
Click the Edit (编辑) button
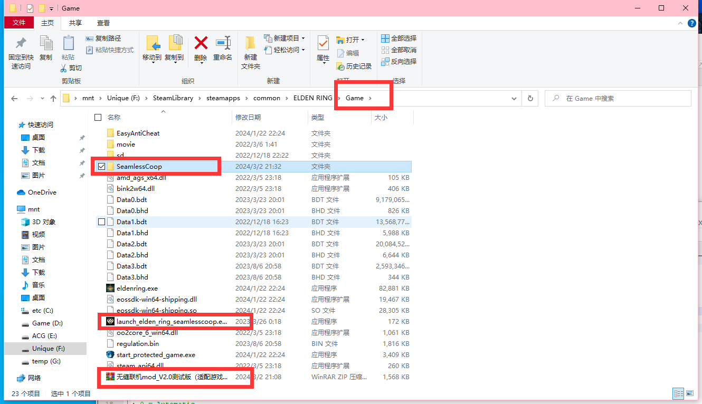pos(348,53)
